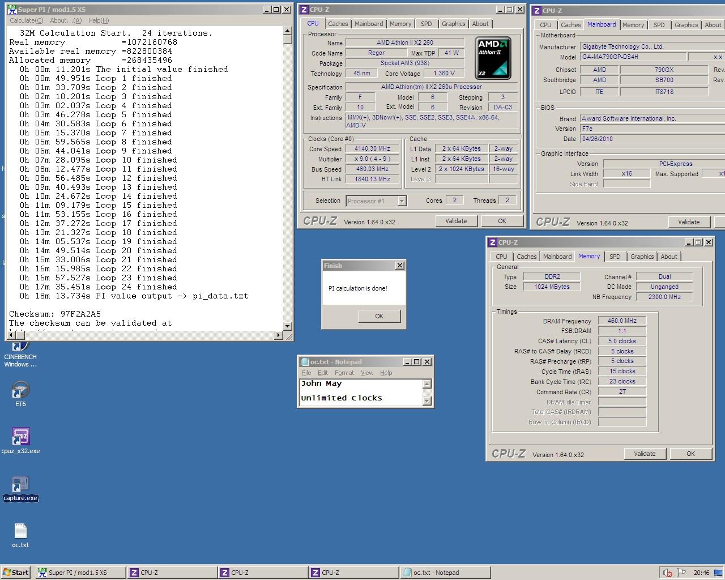Open View menu in Notepad

367,373
